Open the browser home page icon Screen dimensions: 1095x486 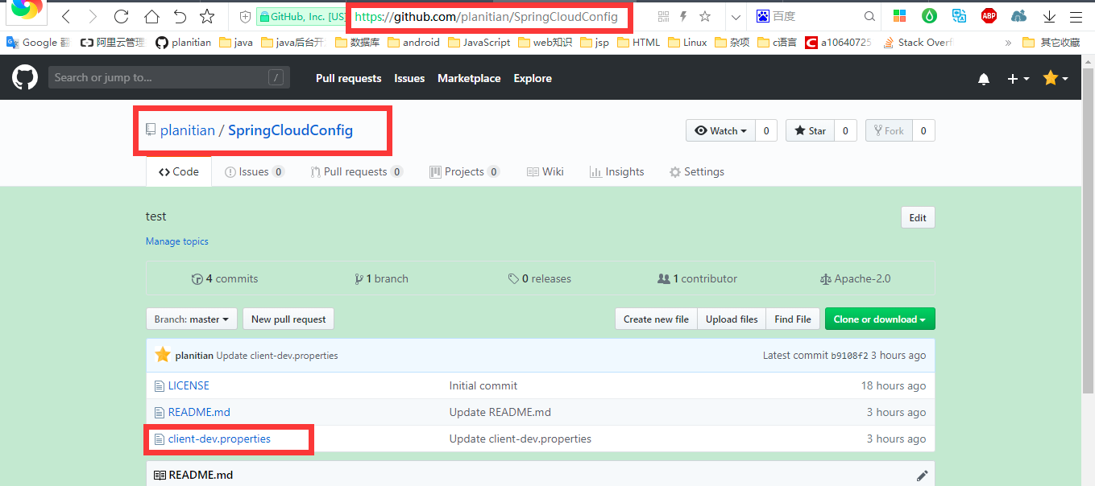pyautogui.click(x=151, y=16)
